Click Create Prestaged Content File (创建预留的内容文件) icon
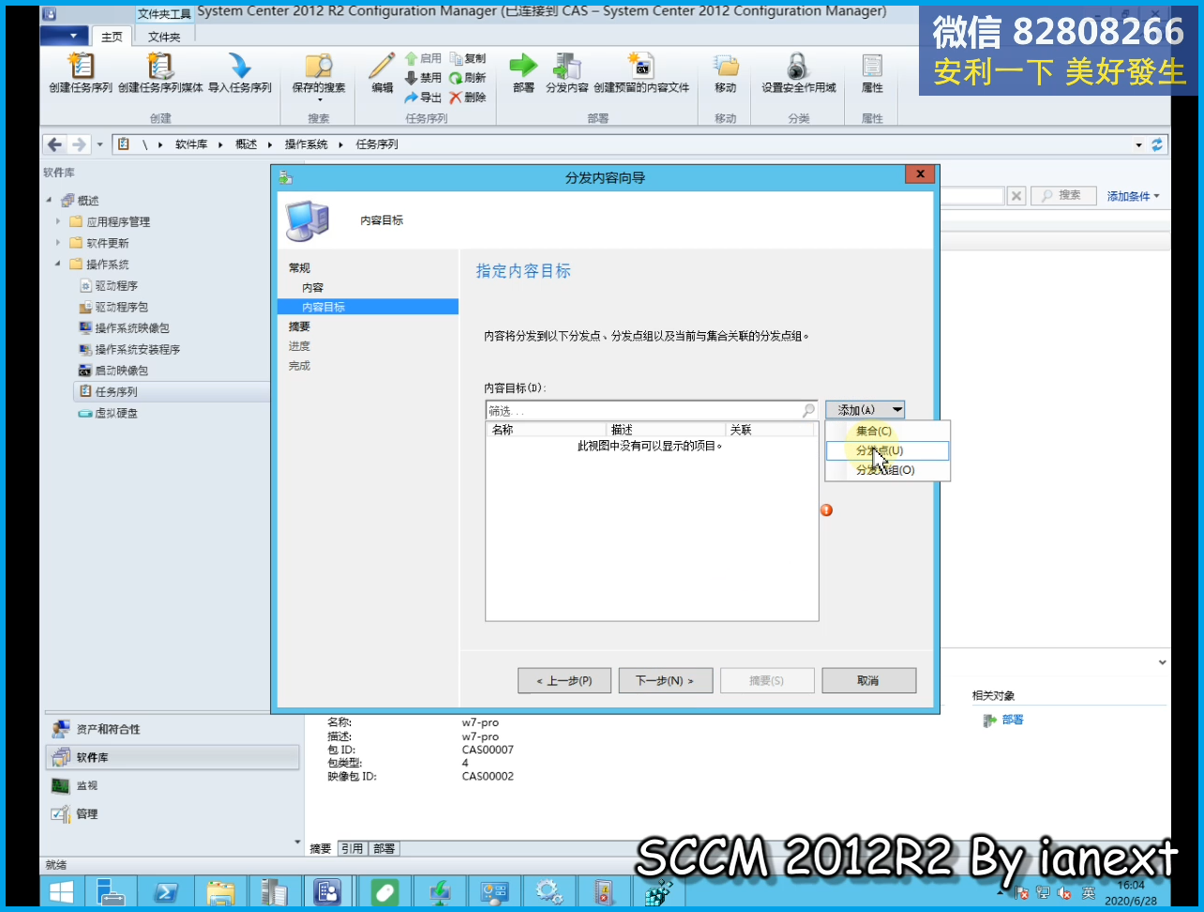 (x=640, y=66)
